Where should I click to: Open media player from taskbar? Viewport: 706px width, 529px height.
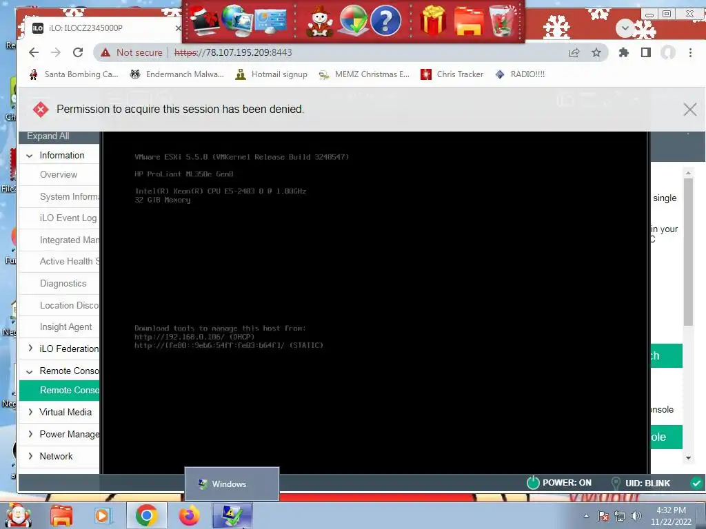(x=102, y=515)
